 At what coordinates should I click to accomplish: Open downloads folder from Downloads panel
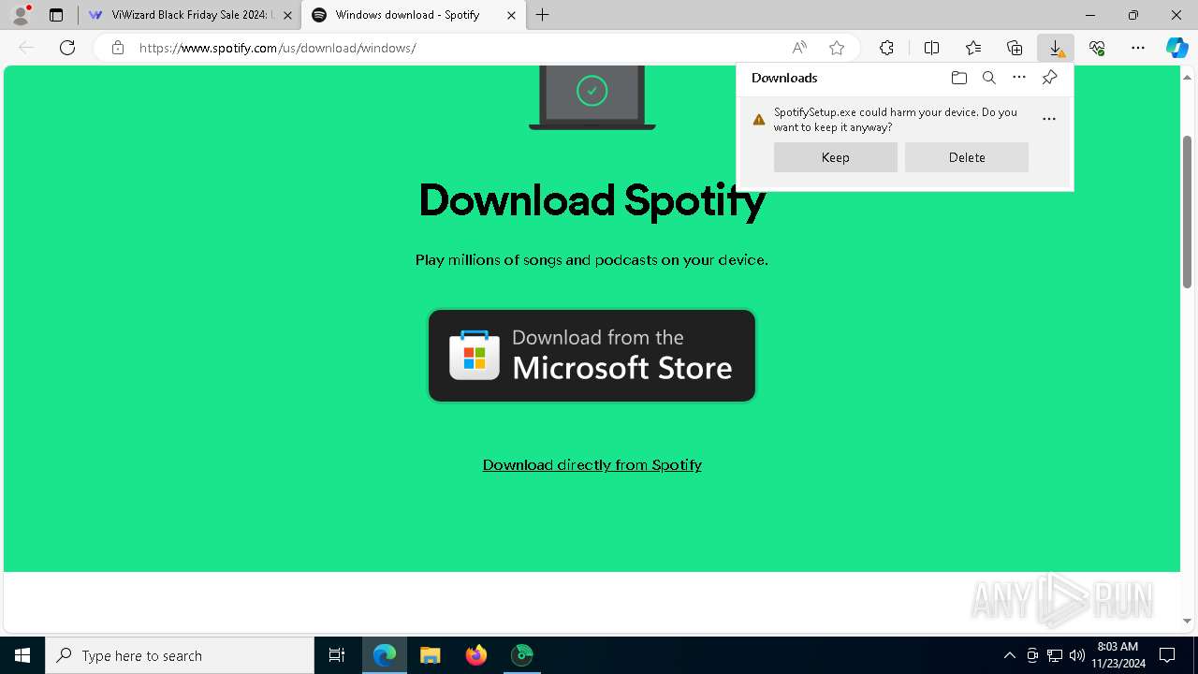click(958, 78)
